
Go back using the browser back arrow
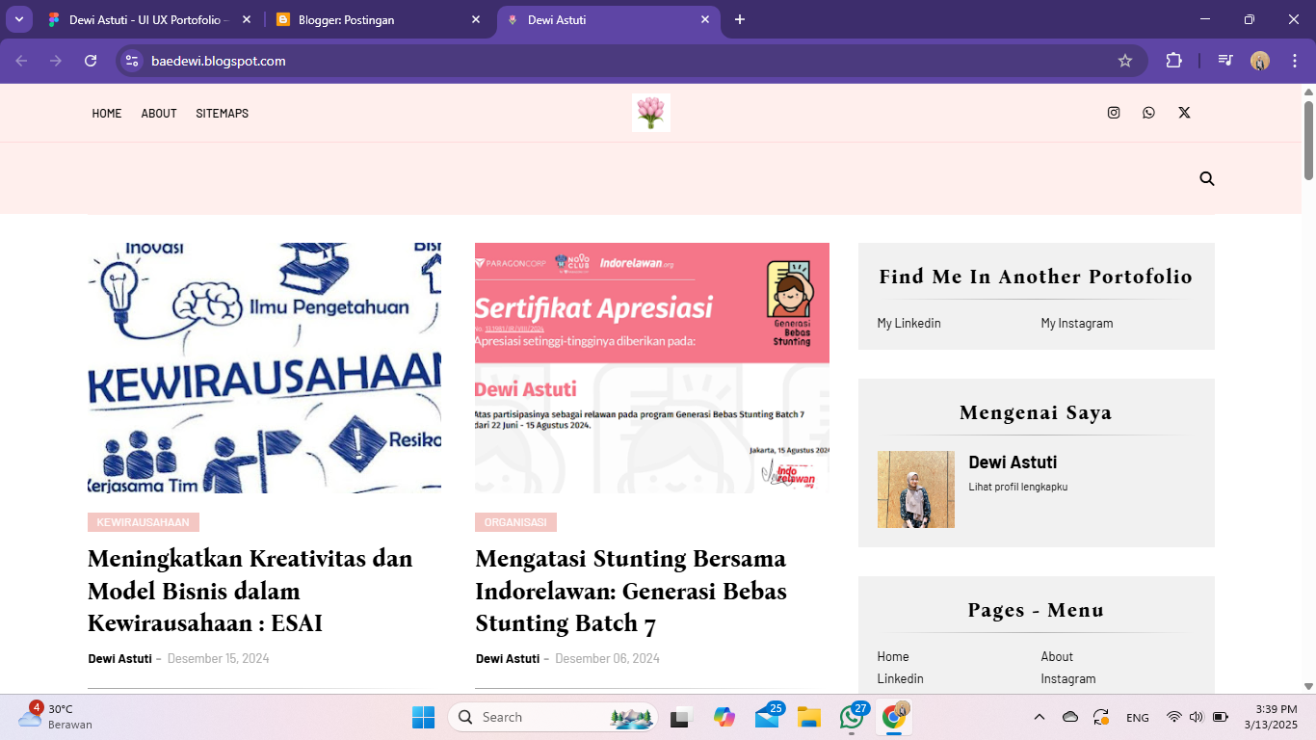coord(21,61)
